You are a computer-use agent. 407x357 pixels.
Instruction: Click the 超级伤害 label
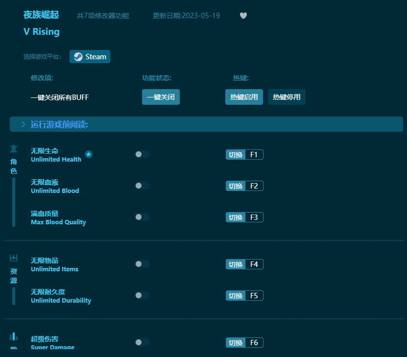point(45,339)
